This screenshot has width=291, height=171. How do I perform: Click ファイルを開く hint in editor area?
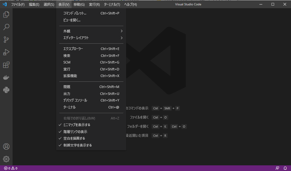tap(139, 118)
